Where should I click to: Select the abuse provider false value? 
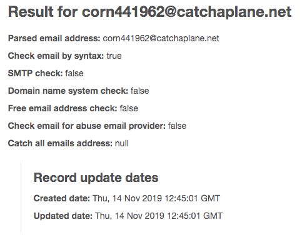click(177, 126)
